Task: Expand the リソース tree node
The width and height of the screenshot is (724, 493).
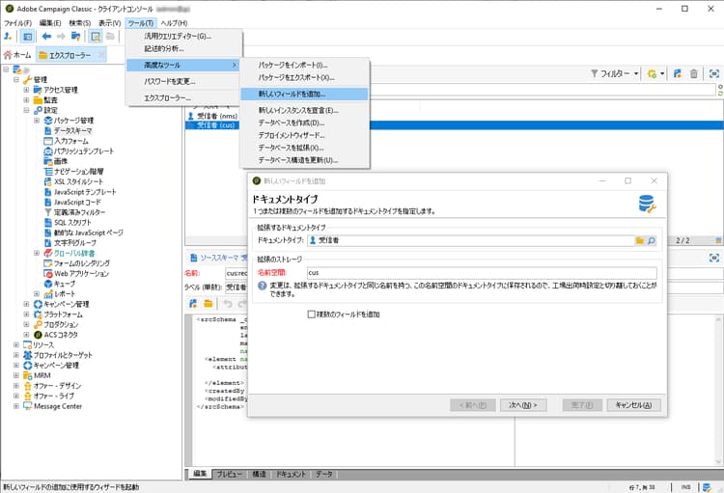Action: [16, 344]
